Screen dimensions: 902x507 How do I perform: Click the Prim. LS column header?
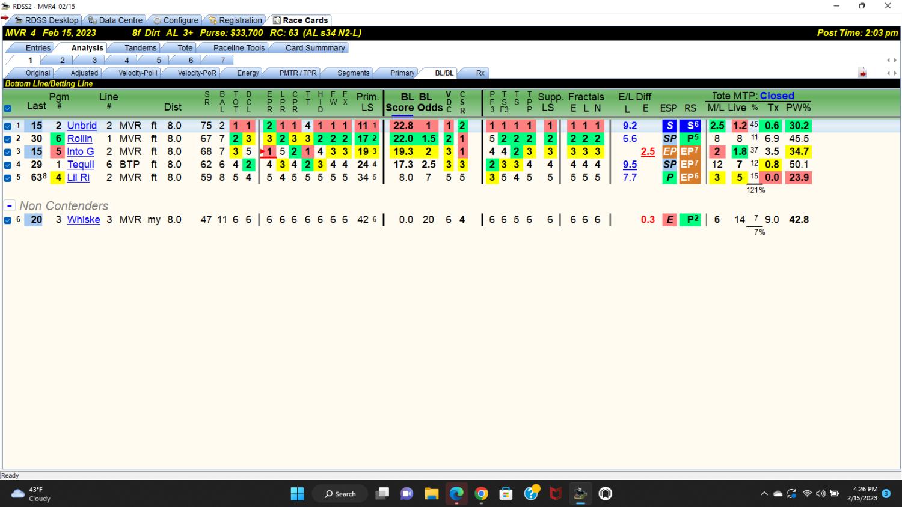(x=367, y=102)
